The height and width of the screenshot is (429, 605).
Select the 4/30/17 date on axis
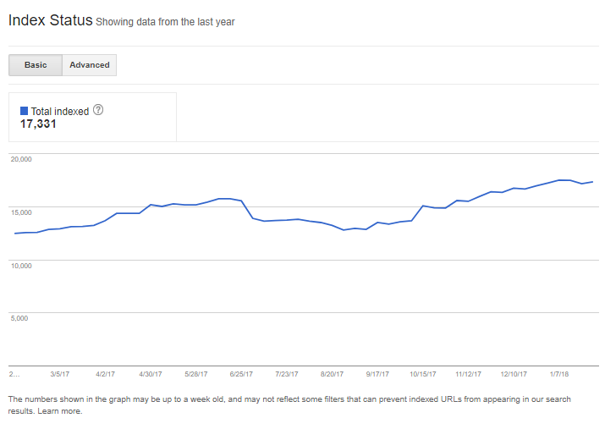point(151,374)
